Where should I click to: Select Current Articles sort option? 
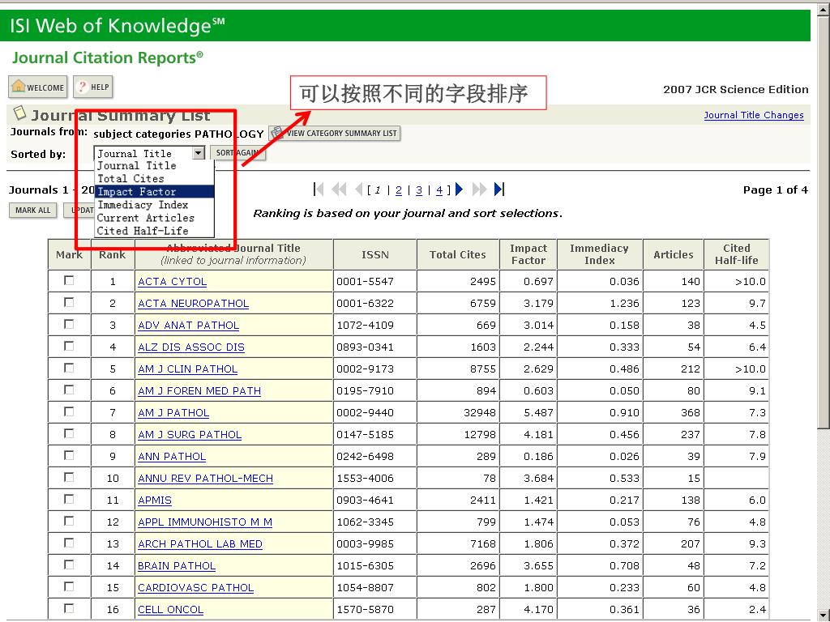[x=154, y=218]
